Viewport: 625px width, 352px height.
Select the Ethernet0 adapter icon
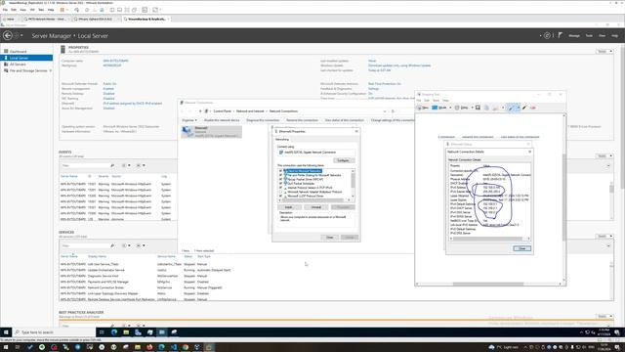point(211,132)
